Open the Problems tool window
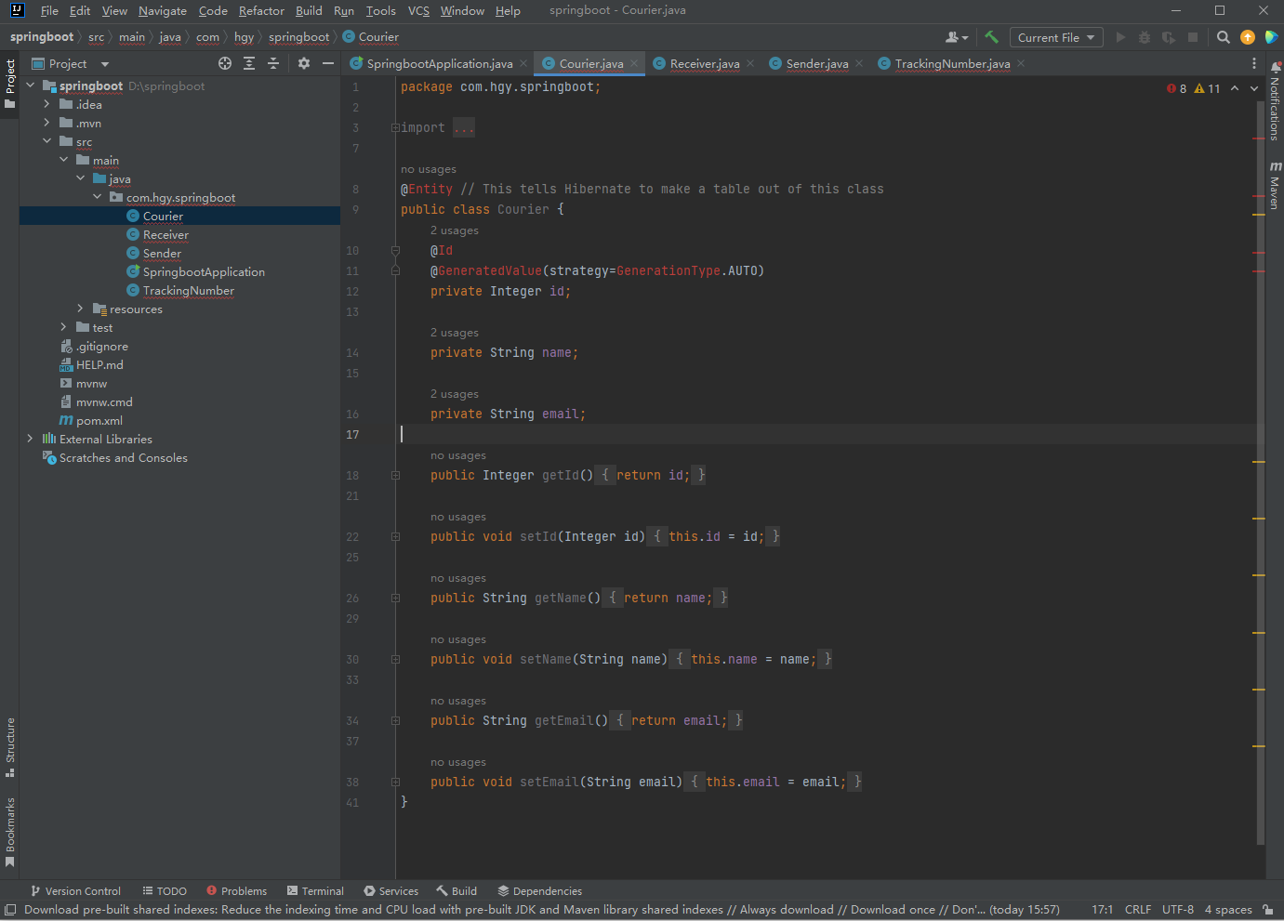The height and width of the screenshot is (921, 1284). coord(236,890)
